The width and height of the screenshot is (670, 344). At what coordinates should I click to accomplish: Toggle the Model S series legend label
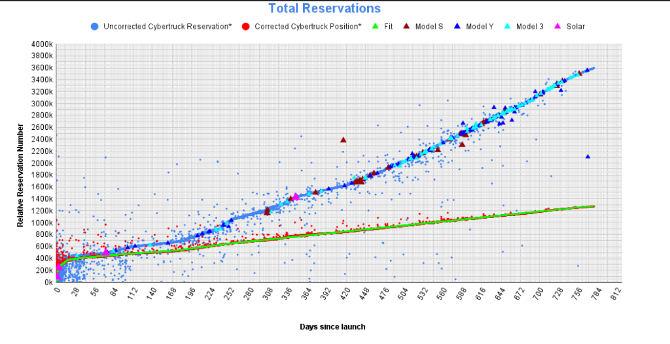click(x=429, y=26)
